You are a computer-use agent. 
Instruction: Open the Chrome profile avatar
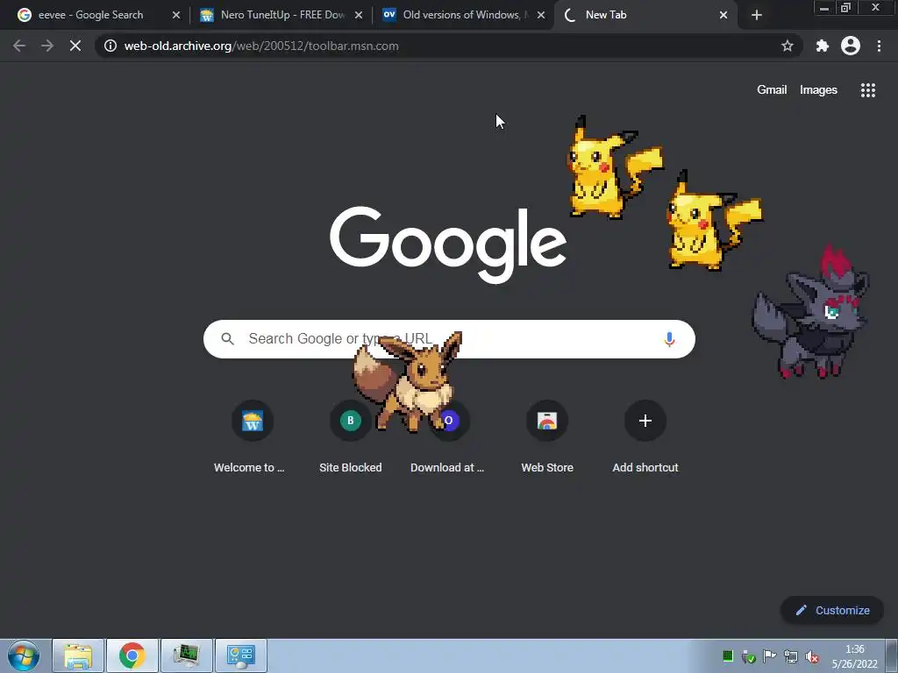[x=851, y=46]
